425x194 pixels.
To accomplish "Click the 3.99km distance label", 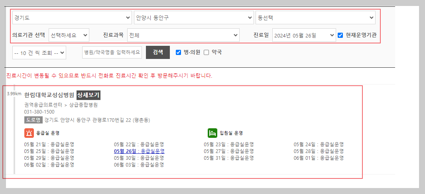I will (14, 94).
